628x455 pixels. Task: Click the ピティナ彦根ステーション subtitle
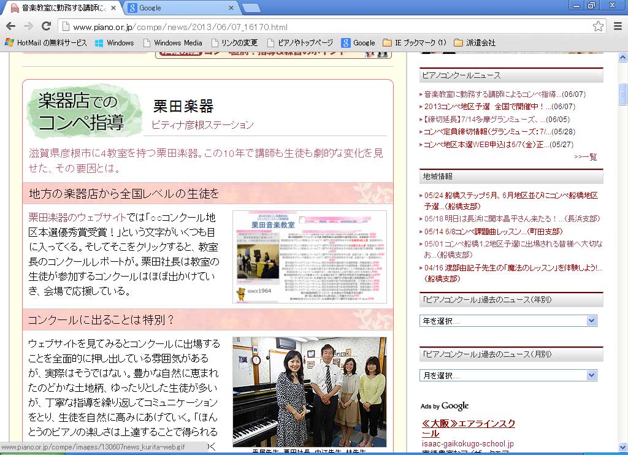coord(202,125)
